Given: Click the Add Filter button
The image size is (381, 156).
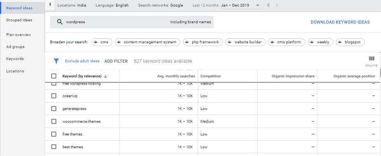Looking at the screenshot, I should pos(116,61).
